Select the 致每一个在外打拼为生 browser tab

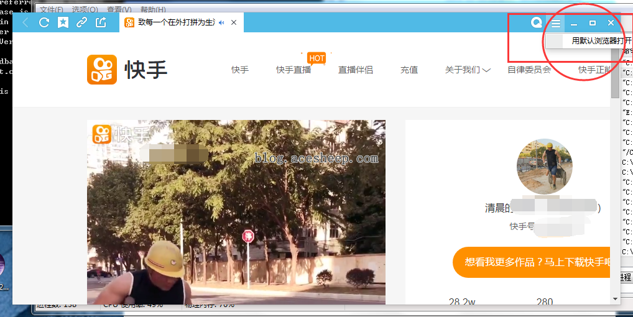181,22
